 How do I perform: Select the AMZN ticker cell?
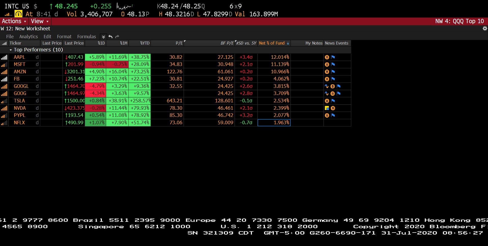point(24,72)
